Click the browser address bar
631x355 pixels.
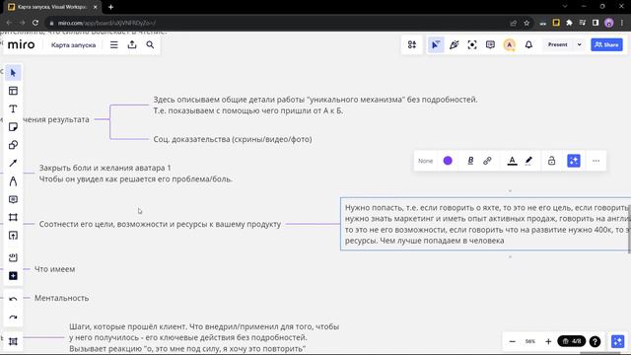click(278, 23)
